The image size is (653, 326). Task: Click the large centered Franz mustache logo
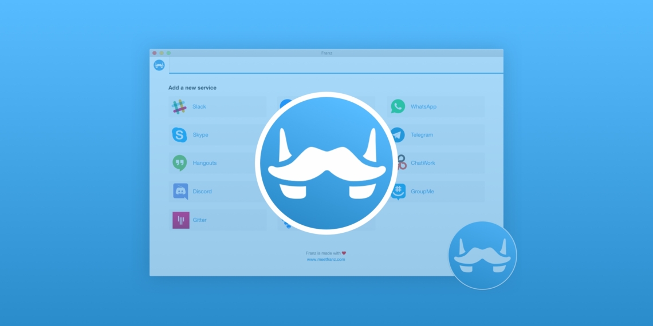[326, 163]
